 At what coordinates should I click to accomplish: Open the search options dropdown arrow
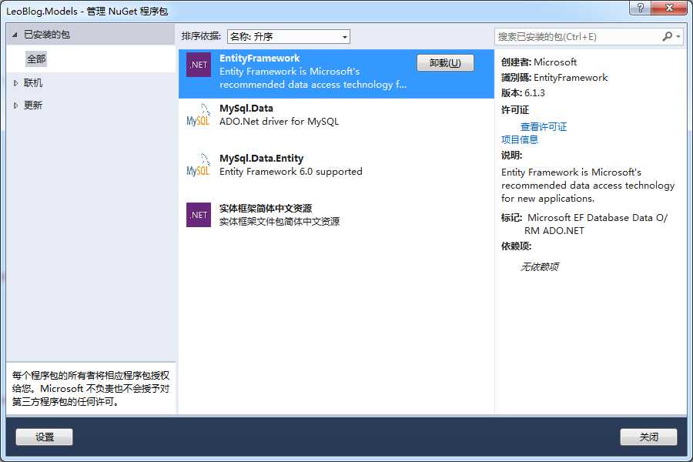678,37
